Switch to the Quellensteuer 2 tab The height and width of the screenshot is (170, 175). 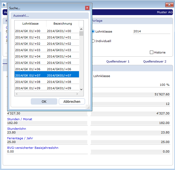[155, 61]
